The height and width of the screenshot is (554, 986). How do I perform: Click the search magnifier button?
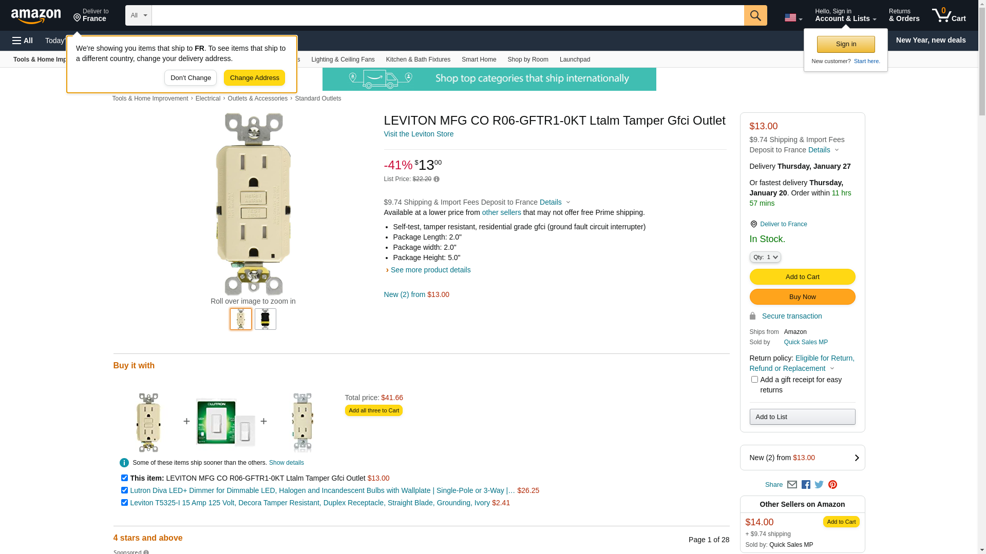tap(755, 15)
